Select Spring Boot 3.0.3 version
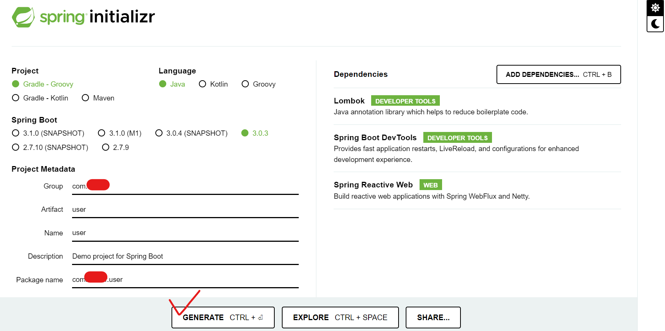Image resolution: width=665 pixels, height=331 pixels. pyautogui.click(x=255, y=133)
